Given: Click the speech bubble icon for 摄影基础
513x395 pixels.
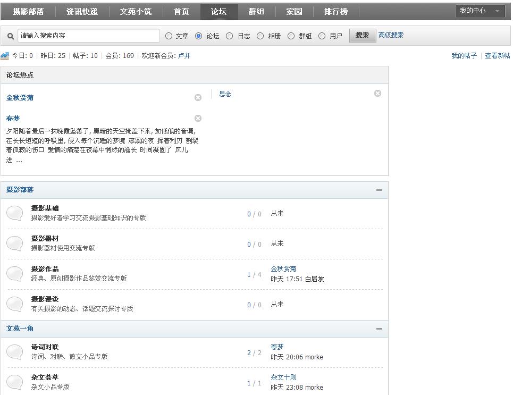Looking at the screenshot, I should [x=15, y=213].
